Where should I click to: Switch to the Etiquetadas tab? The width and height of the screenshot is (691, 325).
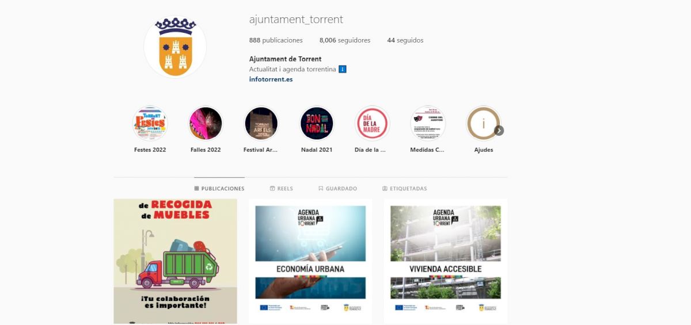tap(404, 189)
